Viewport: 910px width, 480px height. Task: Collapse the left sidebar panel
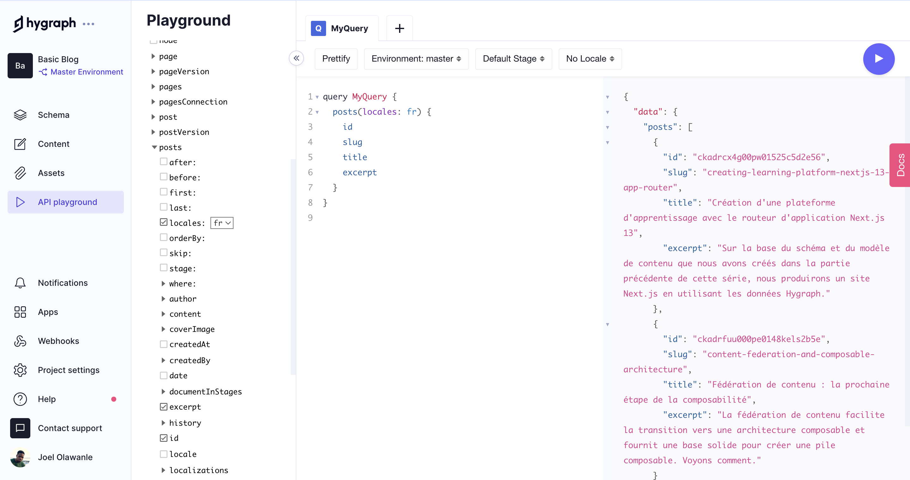click(296, 58)
